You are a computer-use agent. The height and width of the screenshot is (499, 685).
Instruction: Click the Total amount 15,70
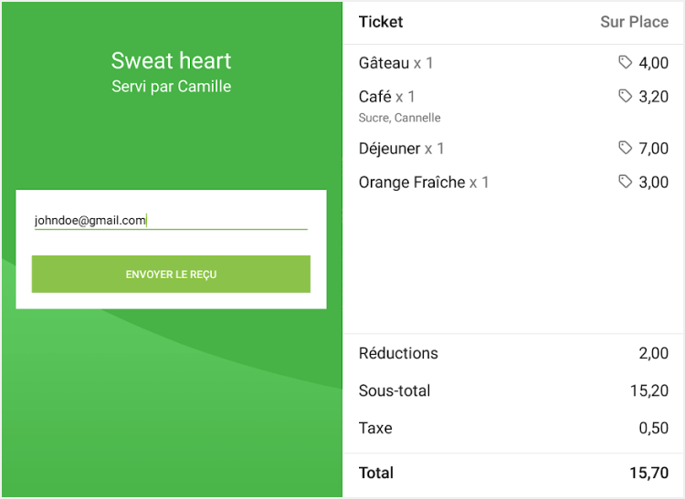649,473
